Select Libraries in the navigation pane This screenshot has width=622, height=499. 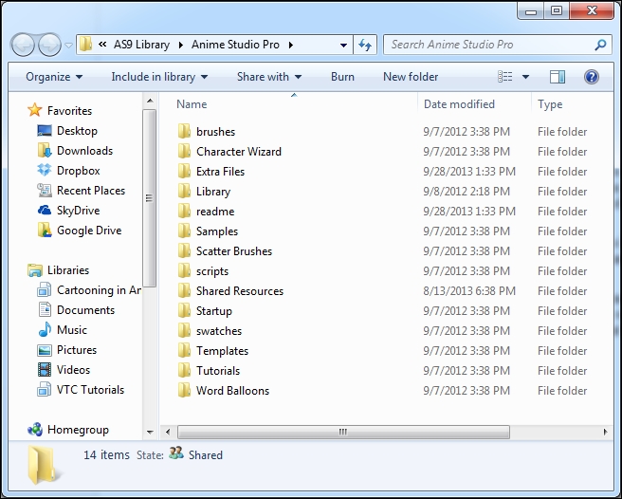click(x=59, y=270)
